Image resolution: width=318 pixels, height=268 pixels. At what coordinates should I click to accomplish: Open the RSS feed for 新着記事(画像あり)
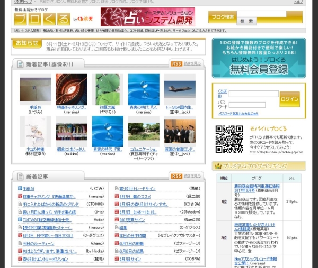pos(176,63)
